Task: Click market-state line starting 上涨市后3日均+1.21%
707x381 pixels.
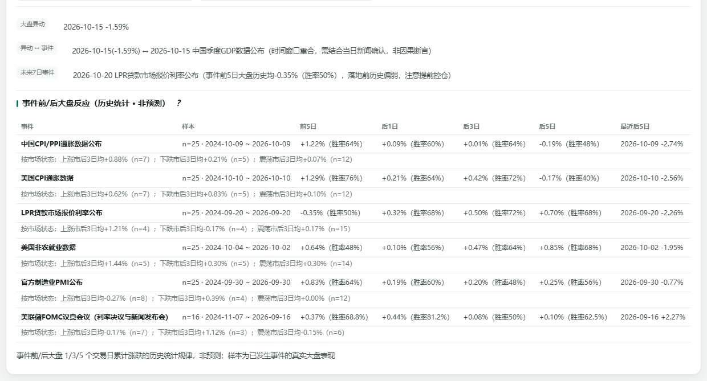Action: click(186, 229)
